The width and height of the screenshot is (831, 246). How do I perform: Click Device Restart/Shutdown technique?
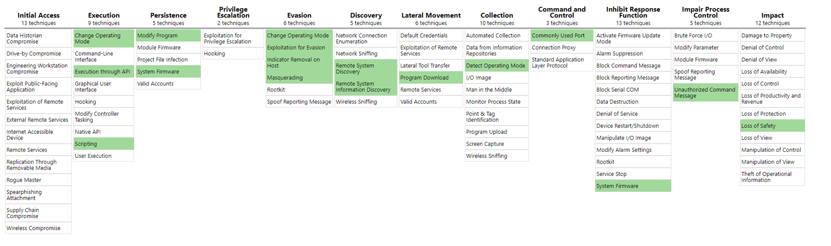click(633, 126)
